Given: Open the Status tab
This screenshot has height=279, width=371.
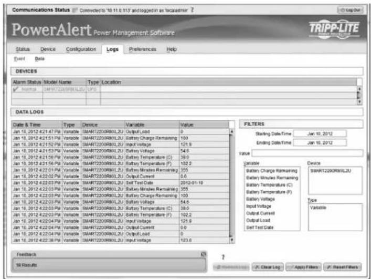Looking at the screenshot, I should click(23, 49).
